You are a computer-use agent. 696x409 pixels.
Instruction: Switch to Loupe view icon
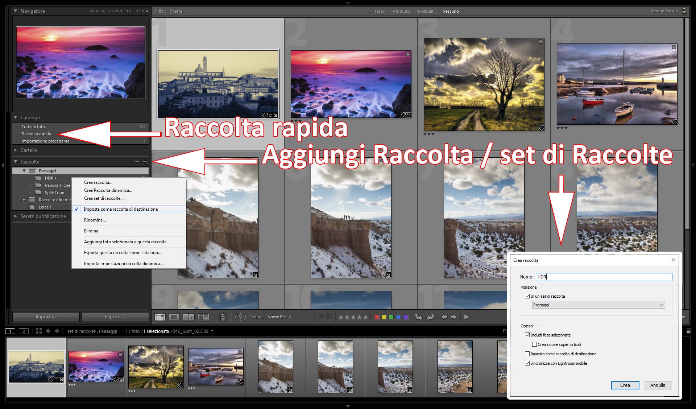tap(174, 317)
